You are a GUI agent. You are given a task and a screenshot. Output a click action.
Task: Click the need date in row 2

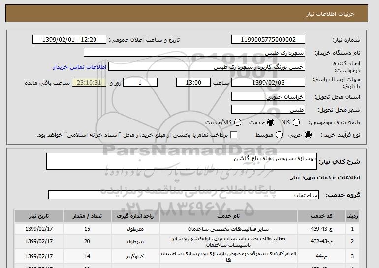click(39, 241)
